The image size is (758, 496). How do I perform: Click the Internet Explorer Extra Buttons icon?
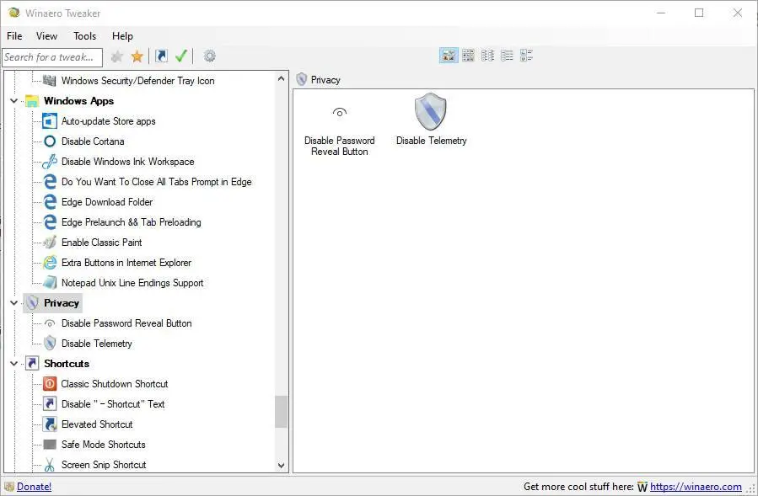(x=49, y=263)
